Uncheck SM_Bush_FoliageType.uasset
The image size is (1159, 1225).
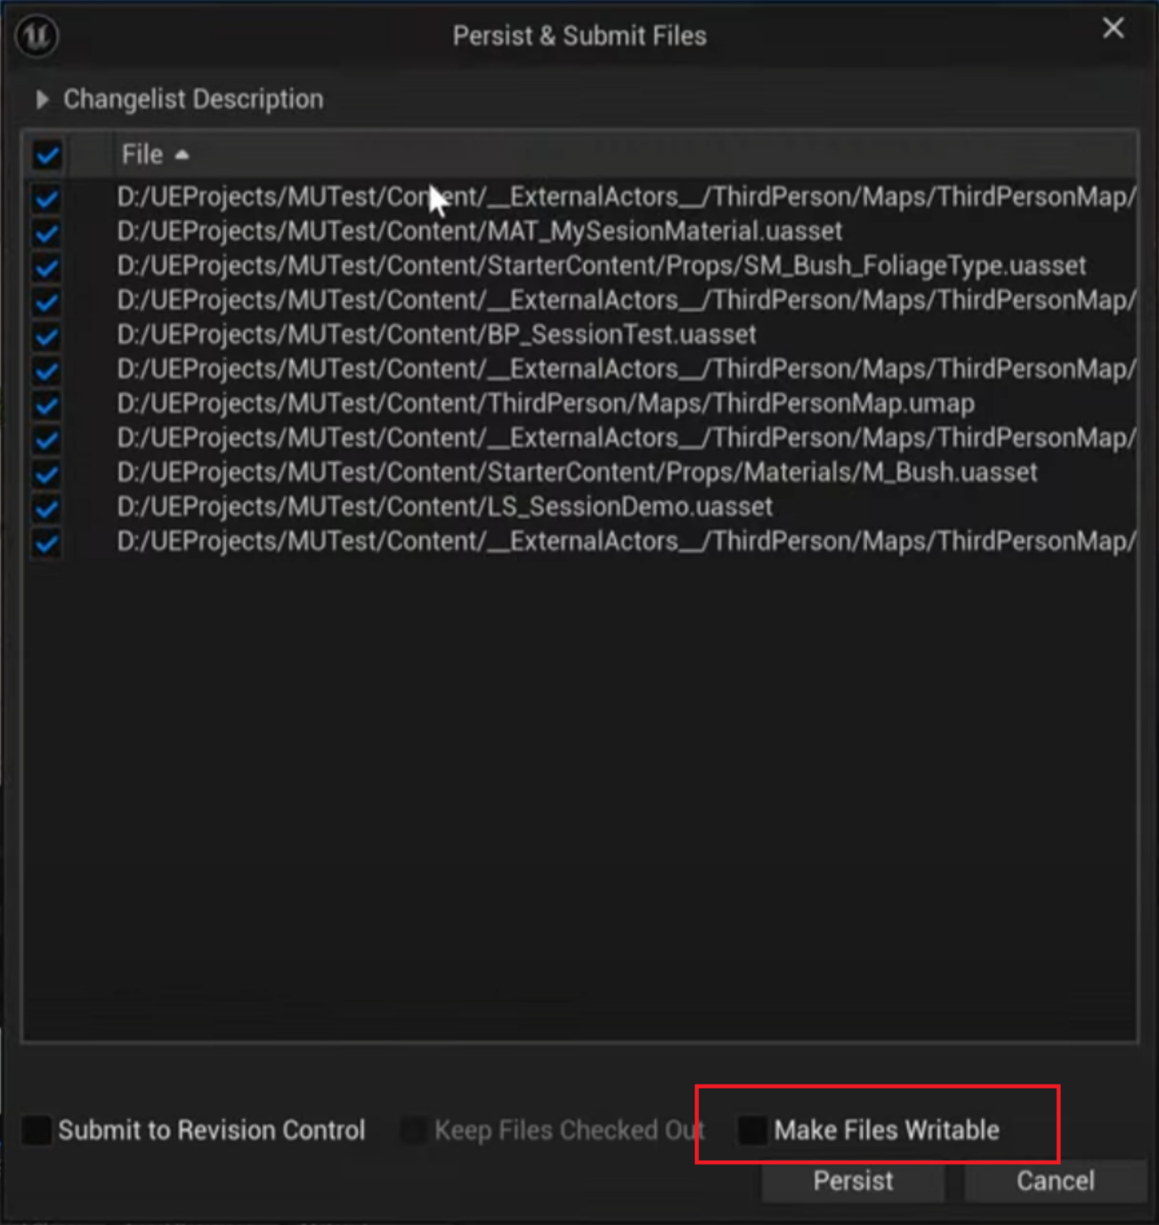(x=45, y=267)
